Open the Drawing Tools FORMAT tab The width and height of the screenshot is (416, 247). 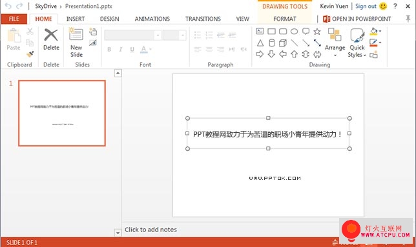tap(285, 19)
